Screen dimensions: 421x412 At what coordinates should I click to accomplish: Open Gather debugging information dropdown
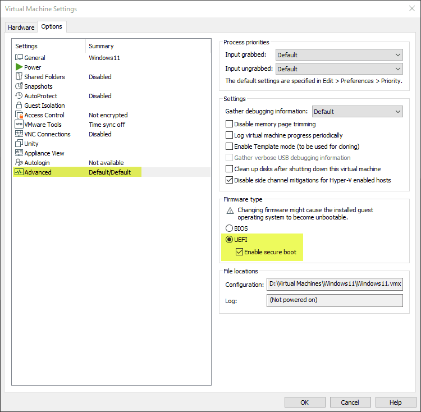pos(358,111)
